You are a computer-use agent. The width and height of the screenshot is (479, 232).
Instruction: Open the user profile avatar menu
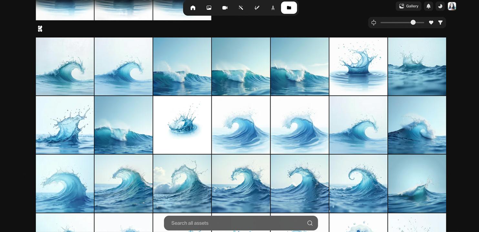tap(452, 6)
